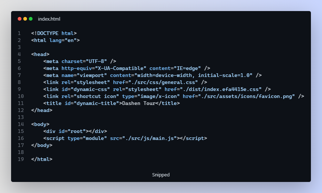Click line number 1 in gutter
Viewport: 322px width, 193px height.
19,33
